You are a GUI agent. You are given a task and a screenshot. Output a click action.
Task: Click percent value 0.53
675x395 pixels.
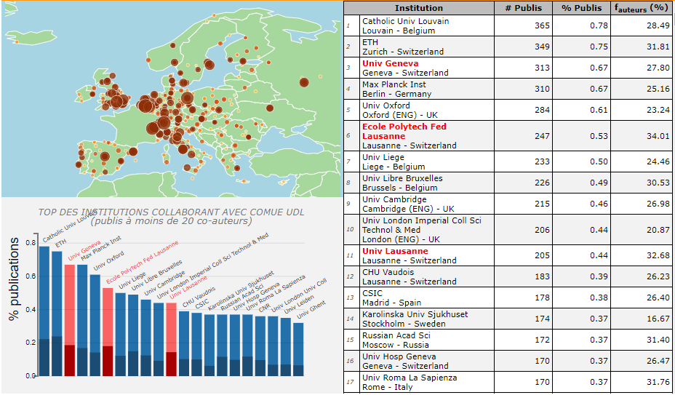[599, 136]
